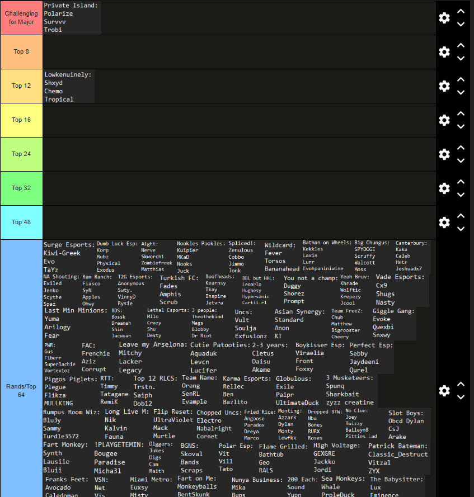Move Top 12 row up

pos(461,79)
